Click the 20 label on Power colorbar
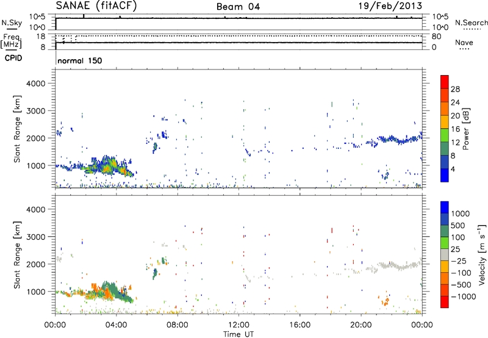Image resolution: width=488 pixels, height=338 pixels. (455, 116)
